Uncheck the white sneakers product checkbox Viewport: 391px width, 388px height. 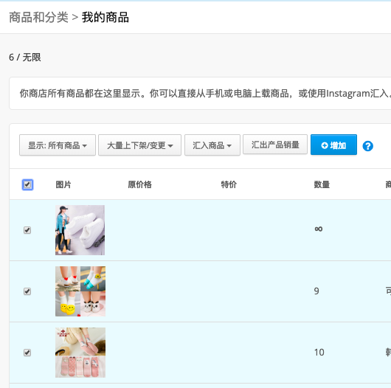[x=27, y=230]
